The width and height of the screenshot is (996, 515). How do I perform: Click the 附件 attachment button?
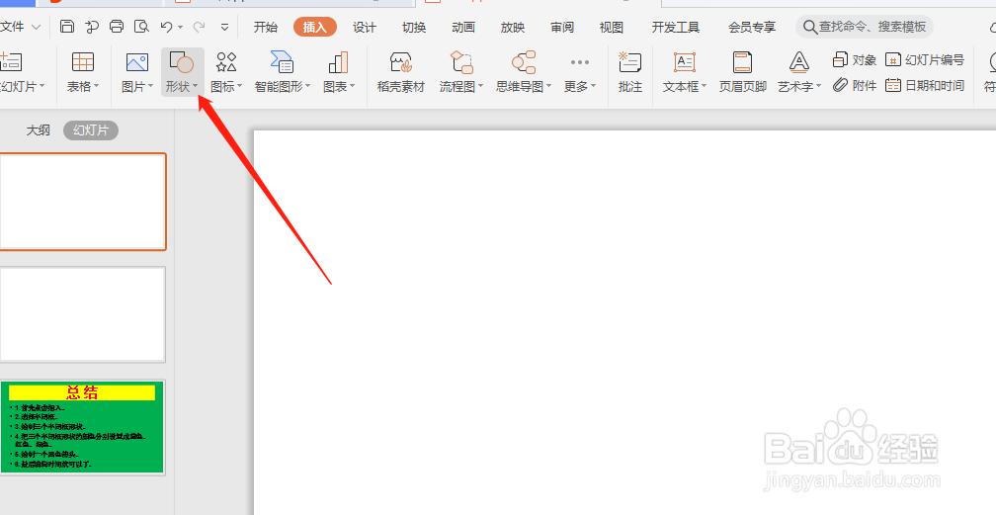[x=855, y=85]
